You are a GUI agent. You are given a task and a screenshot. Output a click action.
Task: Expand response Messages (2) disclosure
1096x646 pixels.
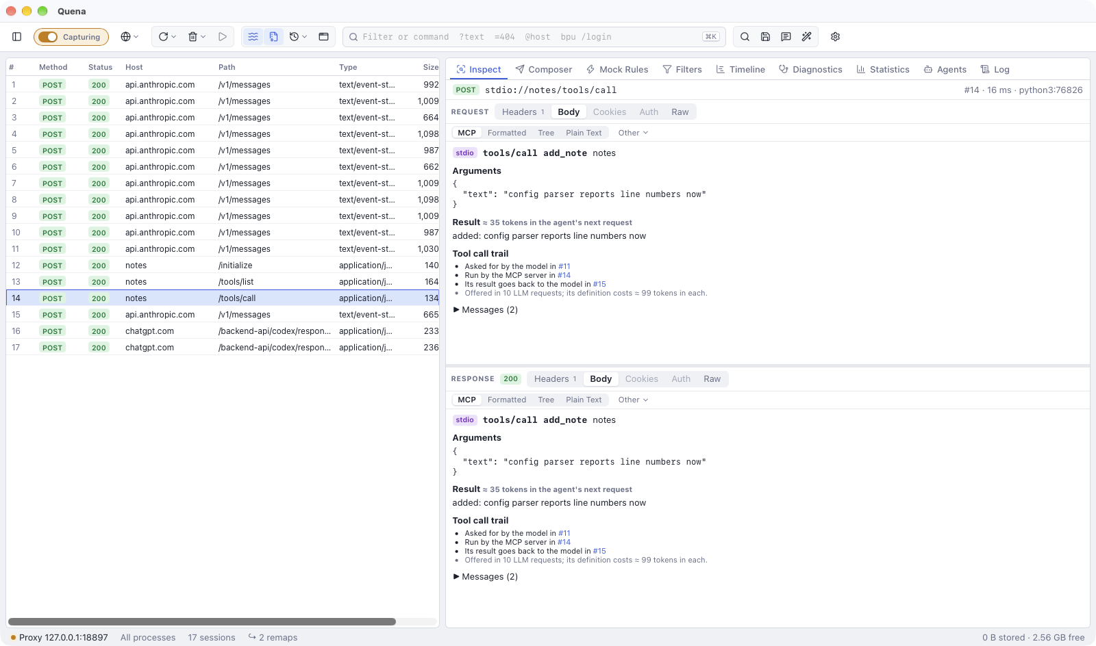click(486, 577)
